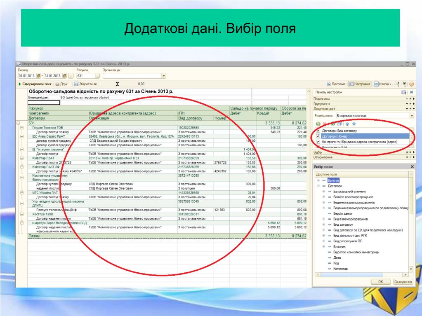Click the help question mark icon
The width and height of the screenshot is (422, 316).
412,84
